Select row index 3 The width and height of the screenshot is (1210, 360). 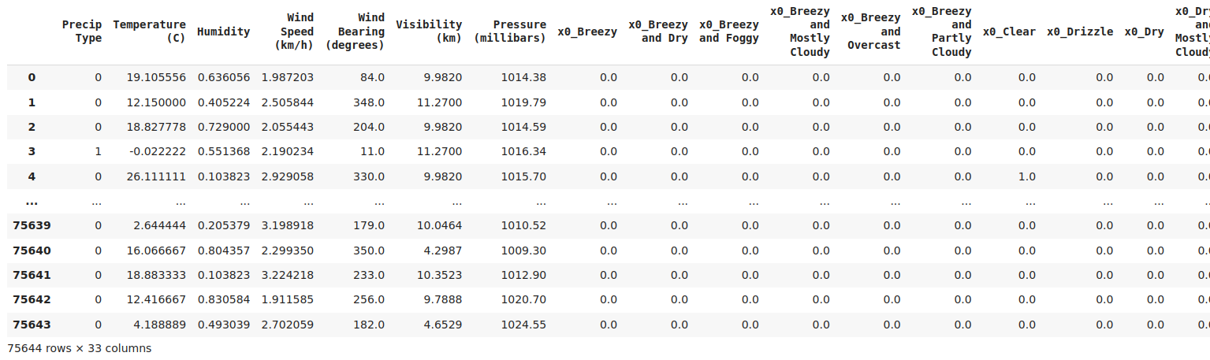pyautogui.click(x=32, y=151)
